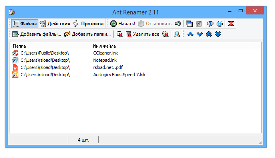Viewport: 275px width, 158px height.
Task: Click the green undo arrow icon
Action: (x=178, y=24)
